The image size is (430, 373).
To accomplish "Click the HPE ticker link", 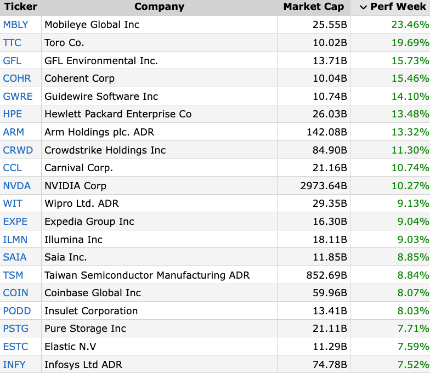I will (x=12, y=114).
